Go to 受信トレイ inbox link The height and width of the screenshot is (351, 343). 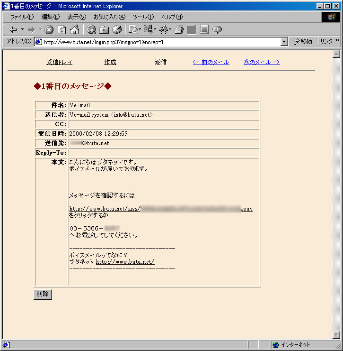click(59, 62)
